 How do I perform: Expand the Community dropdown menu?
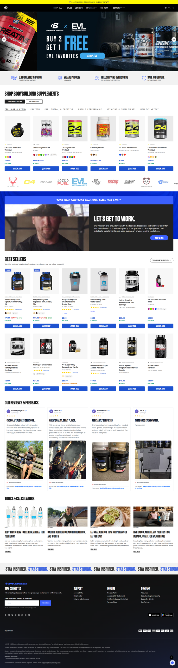tap(119, 8)
